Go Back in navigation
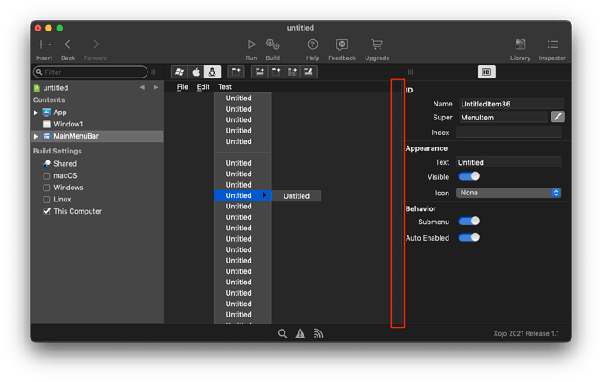This screenshot has height=382, width=602. pos(67,44)
